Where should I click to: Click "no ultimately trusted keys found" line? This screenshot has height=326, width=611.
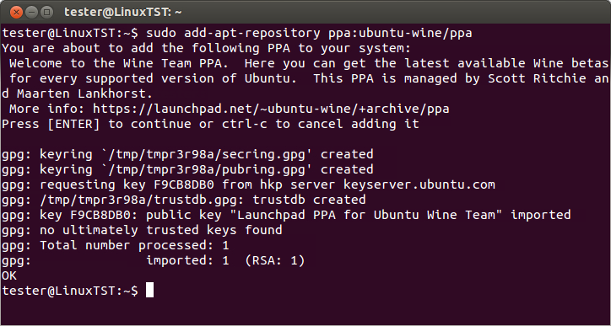tap(161, 230)
